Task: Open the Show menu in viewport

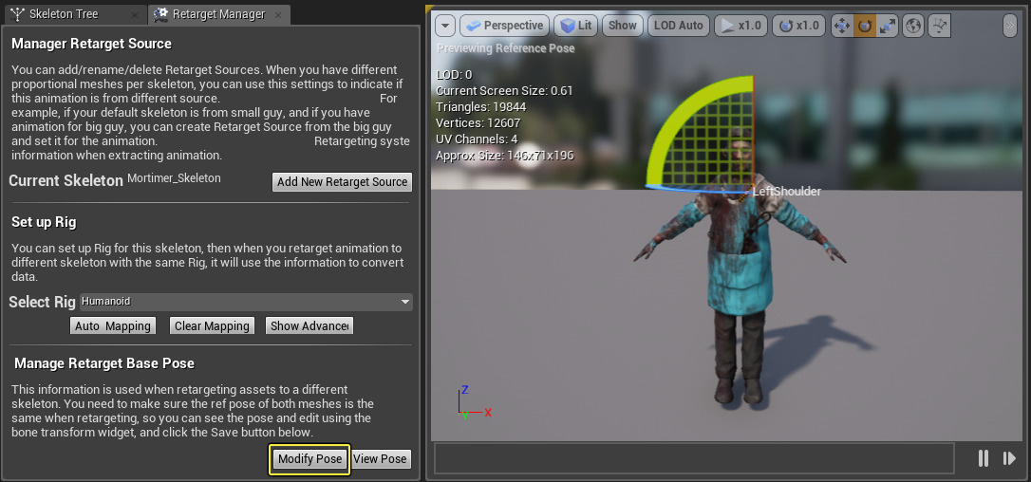Action: tap(623, 26)
